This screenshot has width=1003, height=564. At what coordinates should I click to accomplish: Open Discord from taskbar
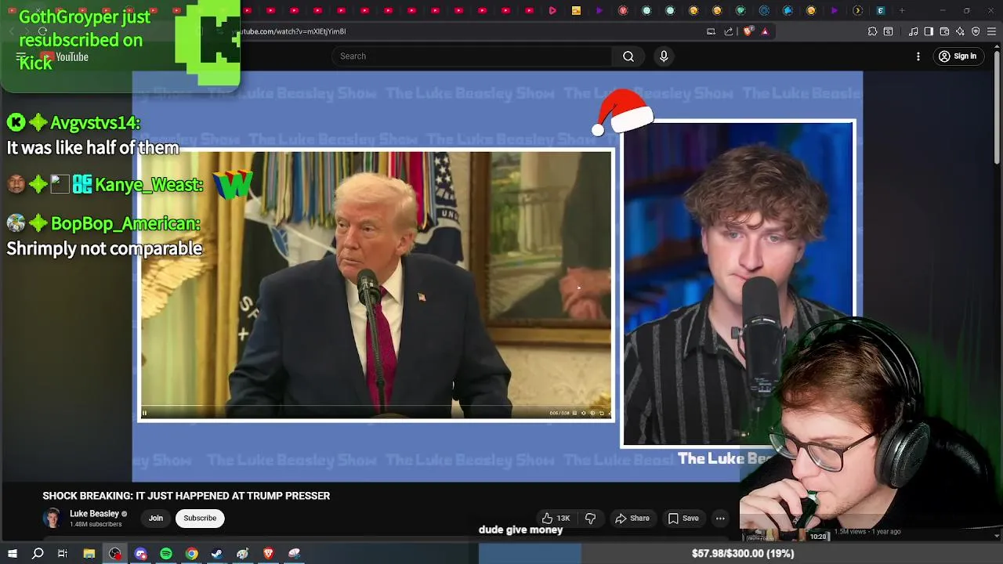pyautogui.click(x=141, y=554)
